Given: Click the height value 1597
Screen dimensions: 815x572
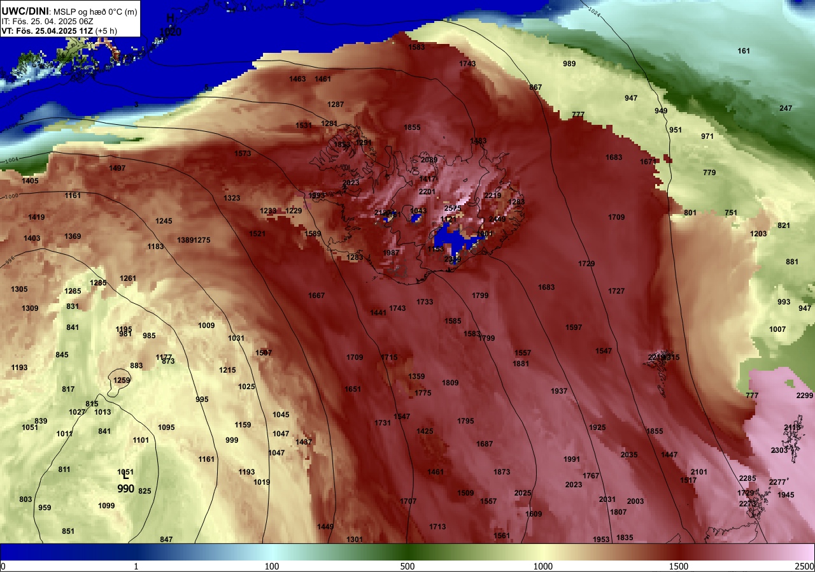Looking at the screenshot, I should [x=574, y=327].
